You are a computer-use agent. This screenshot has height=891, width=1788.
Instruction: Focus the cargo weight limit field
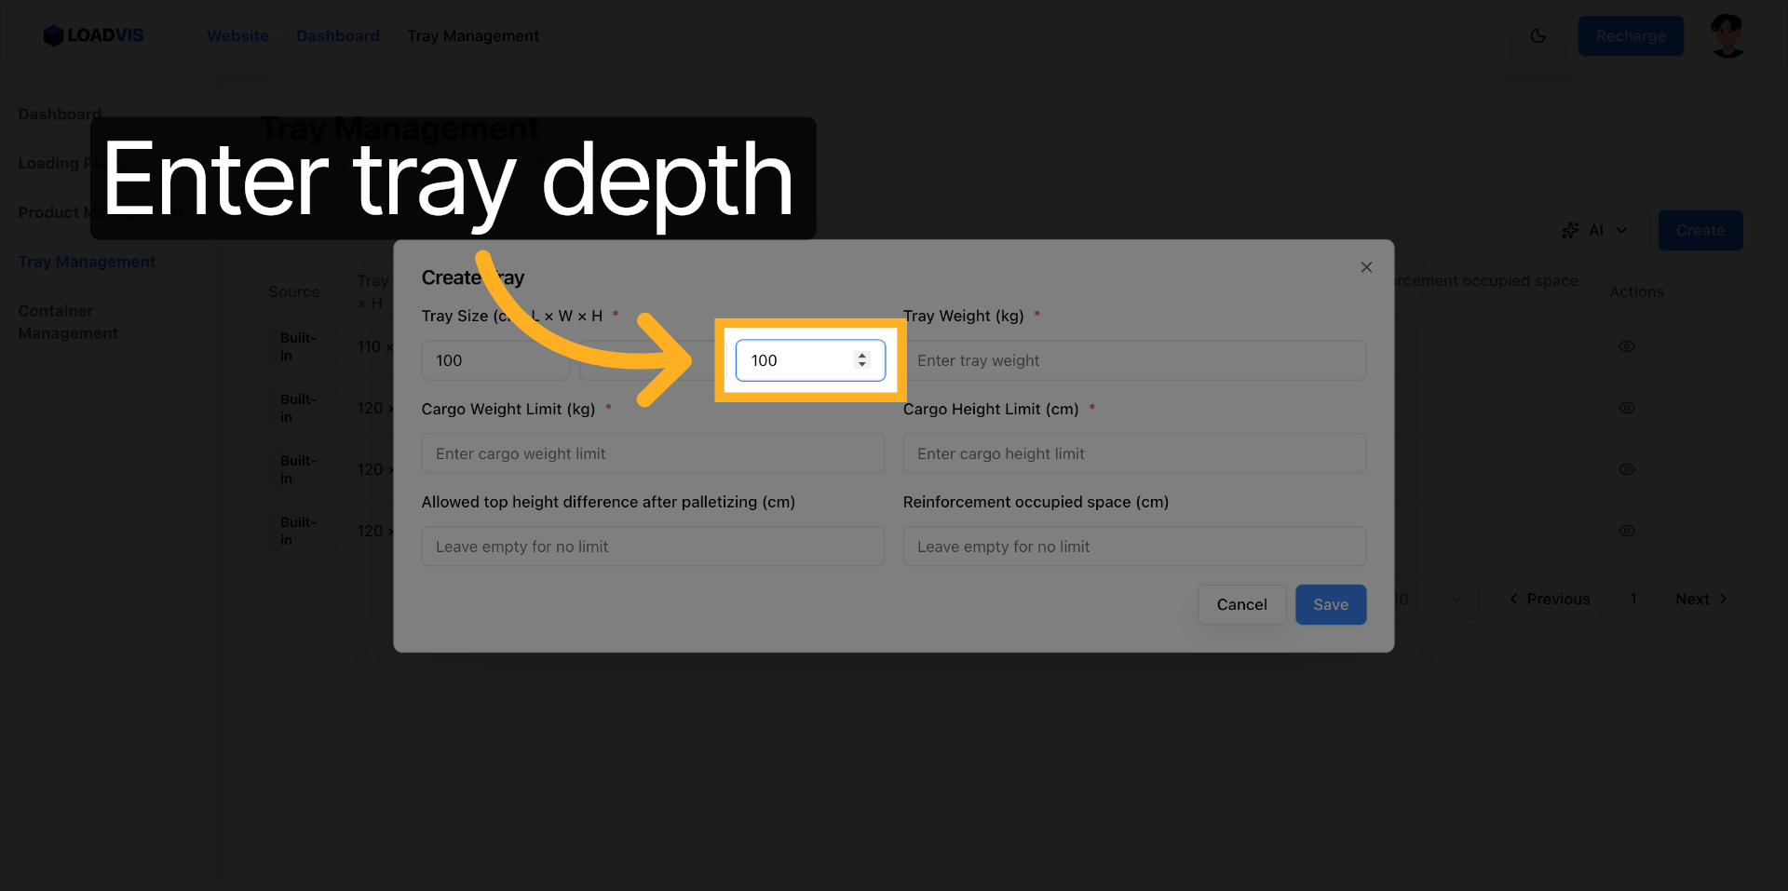(652, 453)
